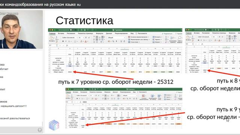Click Undo arrow in 7 уровень title bar
The width and height of the screenshot is (240, 135).
pyautogui.click(x=88, y=30)
